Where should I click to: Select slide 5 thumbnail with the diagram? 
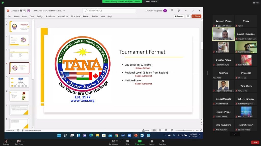[x=19, y=82]
